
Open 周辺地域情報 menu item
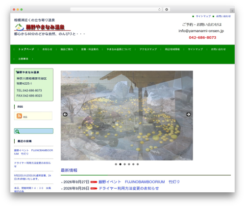pos(172,49)
